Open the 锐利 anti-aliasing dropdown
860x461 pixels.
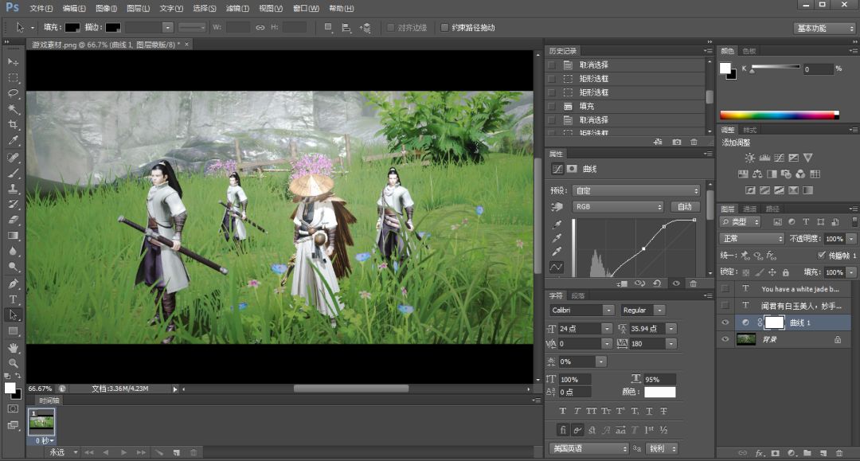662,448
